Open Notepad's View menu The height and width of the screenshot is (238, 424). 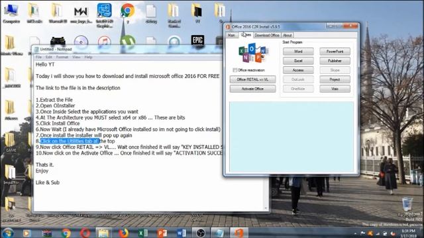[x=76, y=58]
